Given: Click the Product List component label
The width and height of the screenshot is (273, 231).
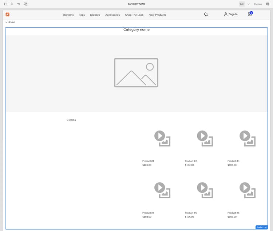Looking at the screenshot, I should coord(261,227).
